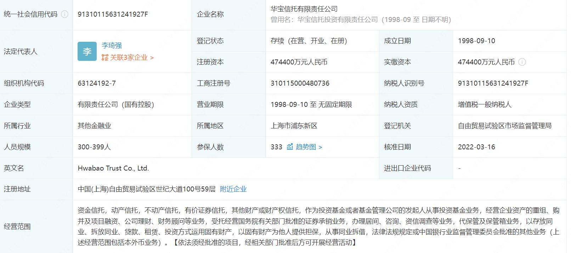This screenshot has height=253, width=571.
Task: Click the trend chart icon beside 333
Action: (x=290, y=147)
